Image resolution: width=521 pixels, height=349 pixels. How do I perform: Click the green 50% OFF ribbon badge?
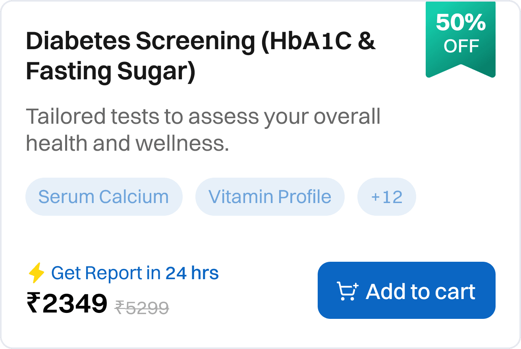click(461, 39)
